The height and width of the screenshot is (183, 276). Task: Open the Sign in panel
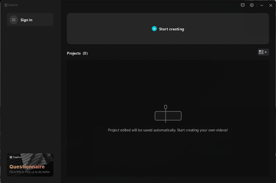pos(30,20)
